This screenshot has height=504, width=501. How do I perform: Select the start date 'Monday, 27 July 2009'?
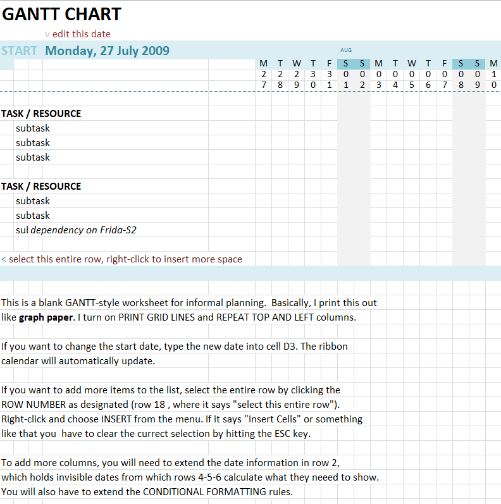tap(108, 51)
